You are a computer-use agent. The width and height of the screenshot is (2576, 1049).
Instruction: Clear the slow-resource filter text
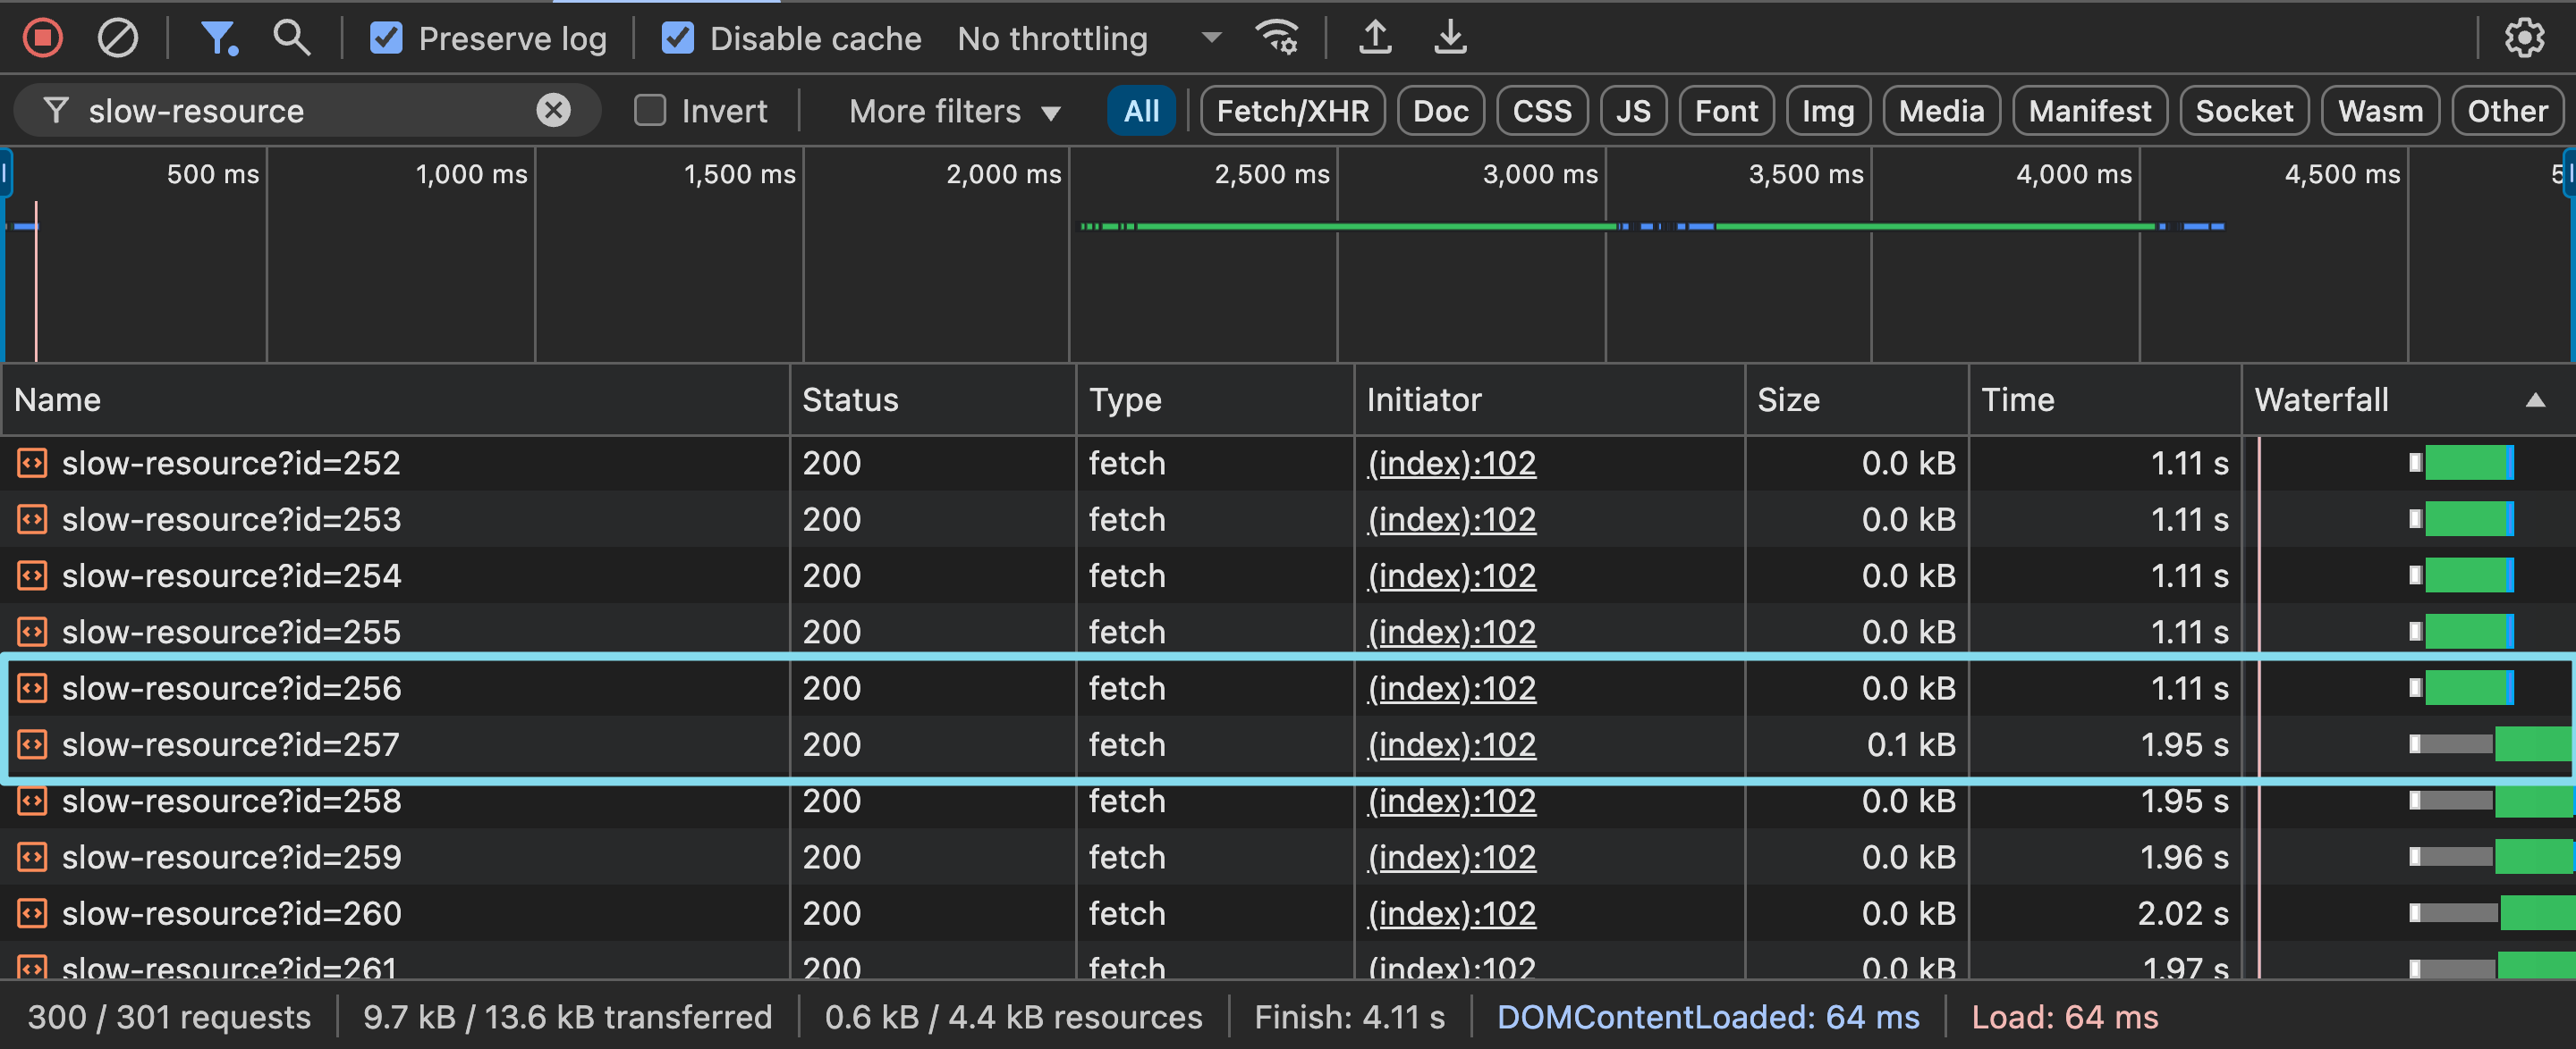(x=553, y=110)
